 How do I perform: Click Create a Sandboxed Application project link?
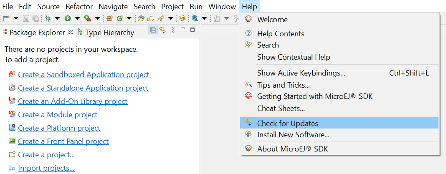[x=84, y=75]
